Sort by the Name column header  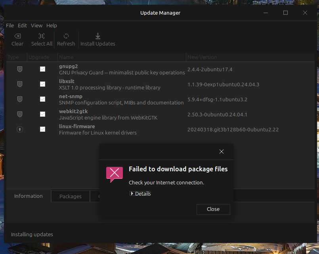[122, 57]
